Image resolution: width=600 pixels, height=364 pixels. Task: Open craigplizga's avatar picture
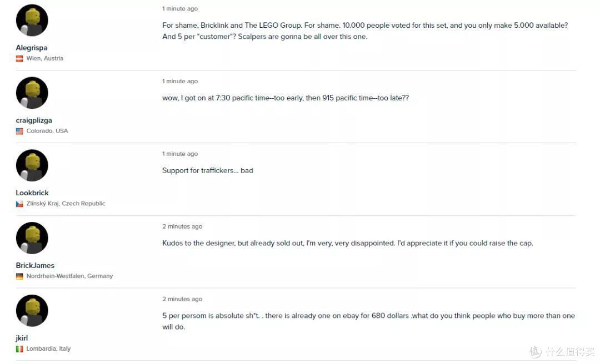click(32, 93)
